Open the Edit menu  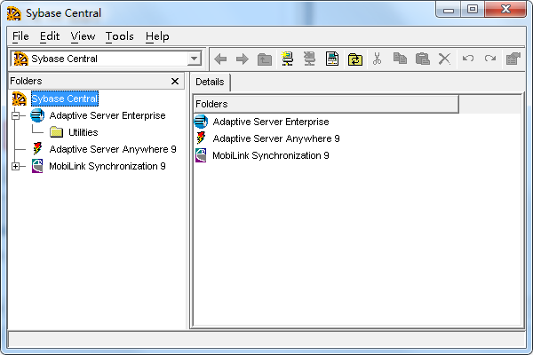tap(50, 36)
